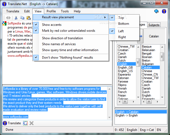This screenshot has height=135, width=170.
Task: Enable Show query time and other information
Action: click(x=71, y=50)
